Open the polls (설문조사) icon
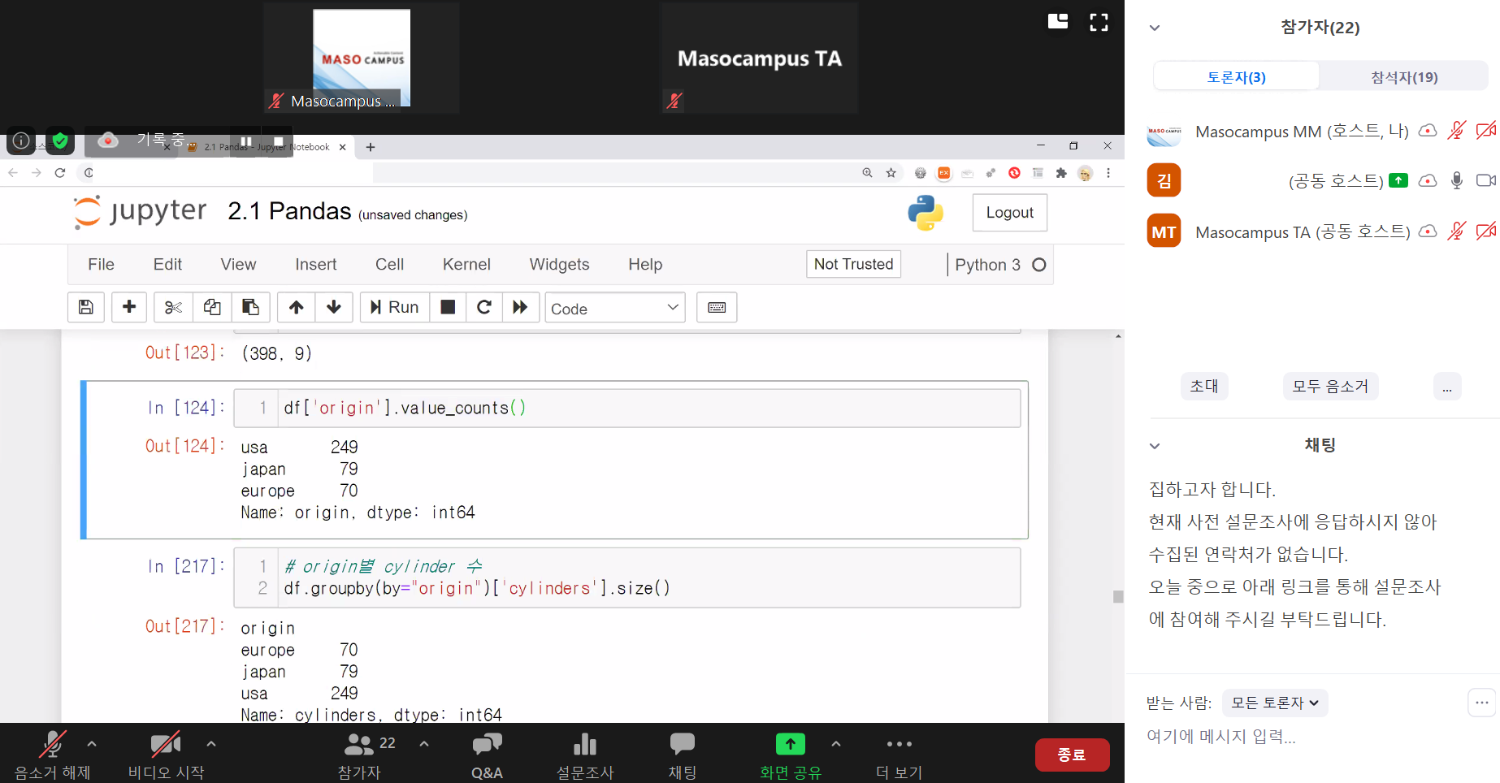The height and width of the screenshot is (783, 1500). click(584, 755)
